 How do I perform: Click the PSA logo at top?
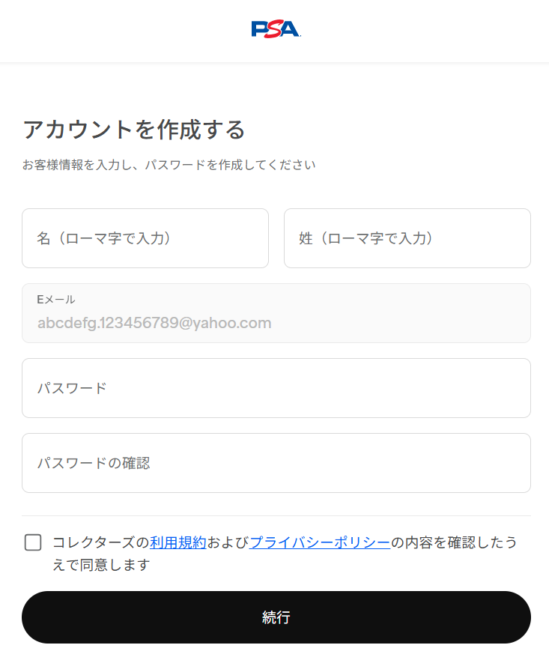tap(276, 29)
